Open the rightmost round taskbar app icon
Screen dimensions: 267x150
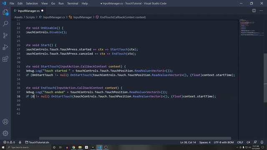click(x=106, y=147)
